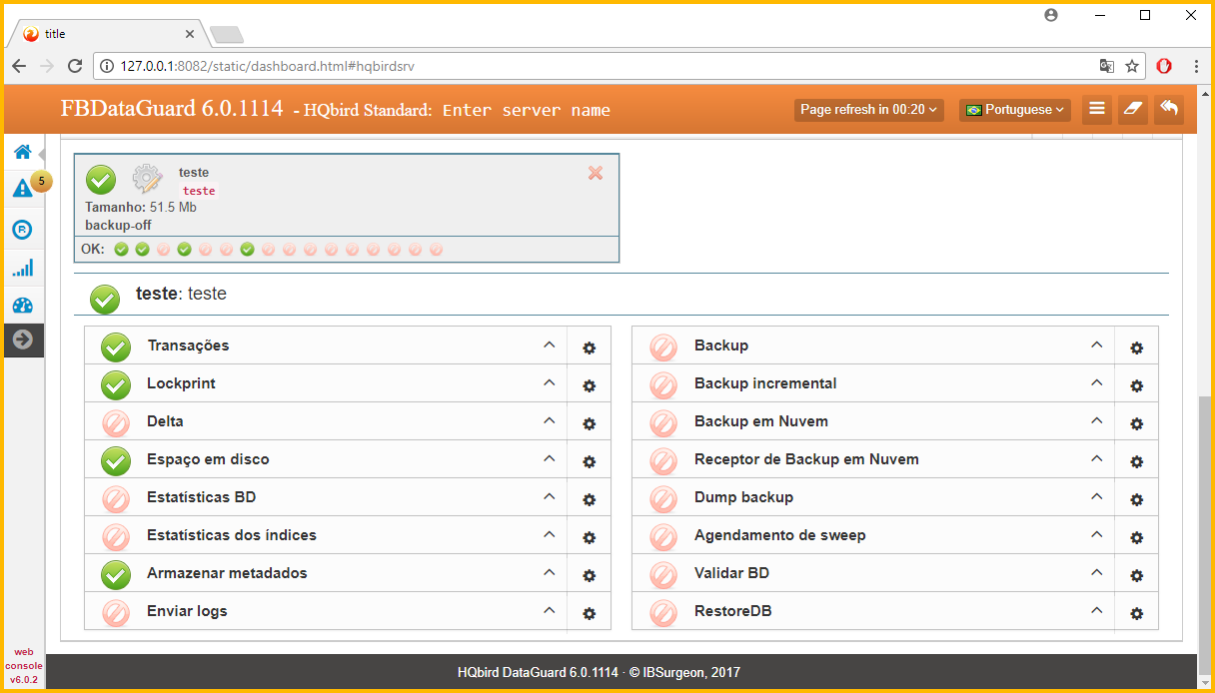
Task: Edit the Enter server name field
Action: pyautogui.click(x=527, y=110)
